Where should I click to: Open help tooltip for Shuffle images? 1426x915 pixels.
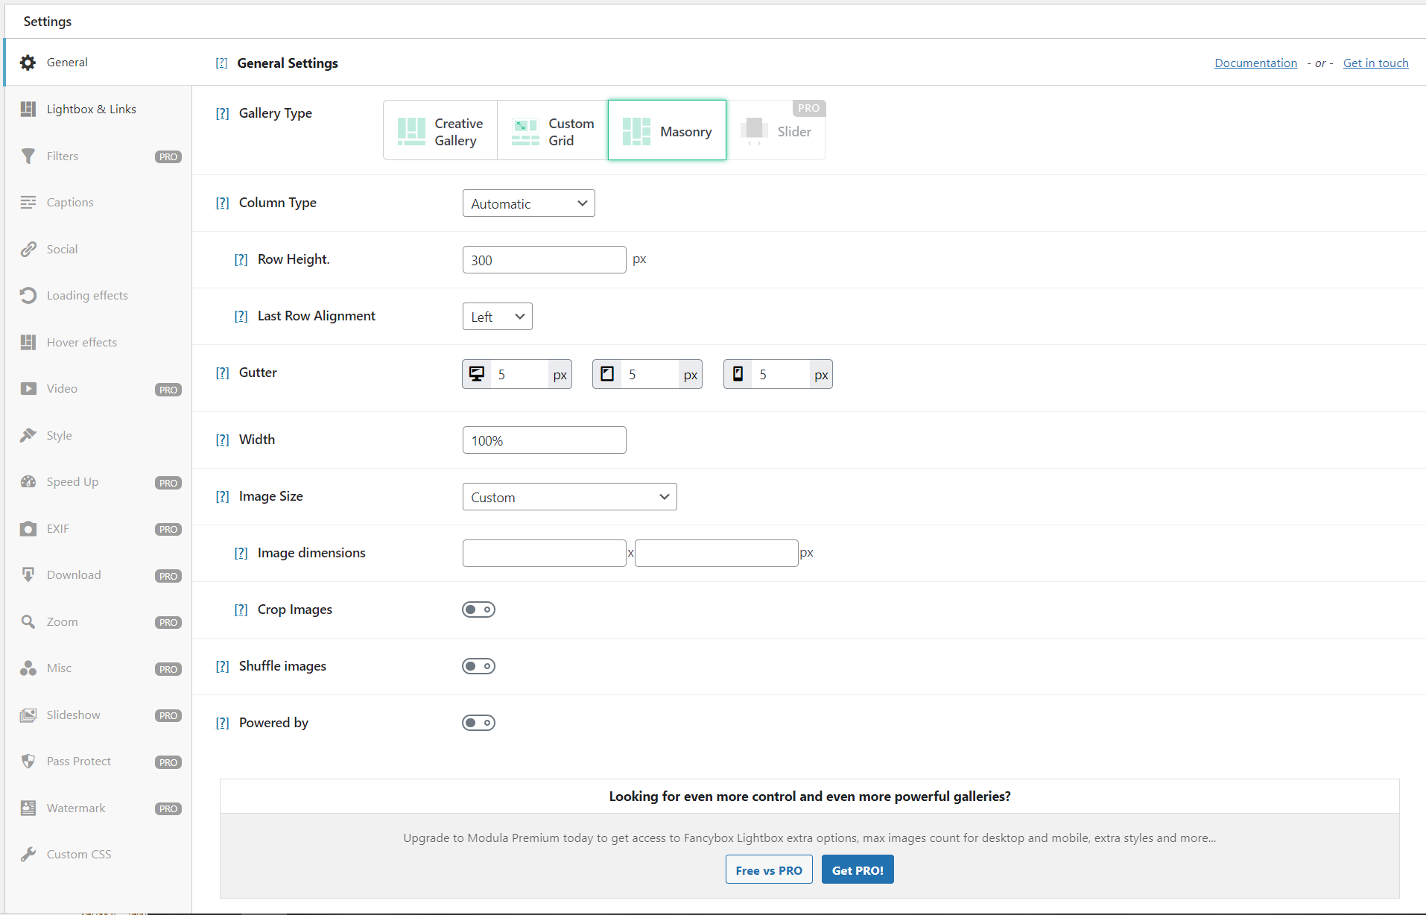coord(222,666)
